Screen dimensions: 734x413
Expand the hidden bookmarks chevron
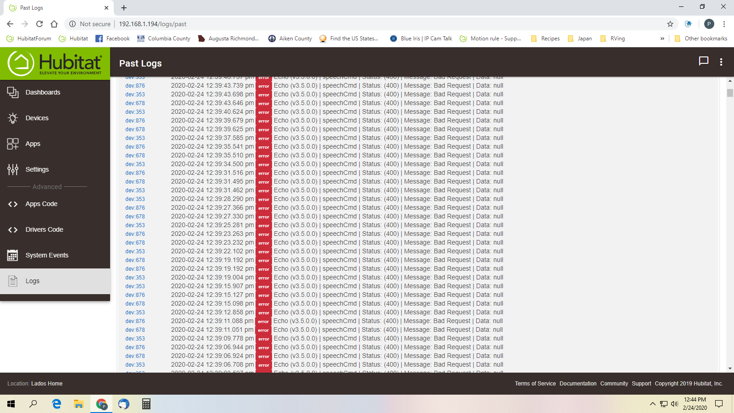tap(662, 39)
